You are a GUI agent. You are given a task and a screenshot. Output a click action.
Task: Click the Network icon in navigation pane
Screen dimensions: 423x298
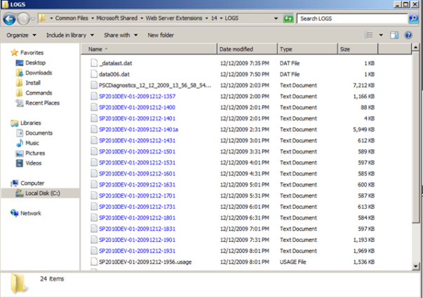click(x=30, y=213)
